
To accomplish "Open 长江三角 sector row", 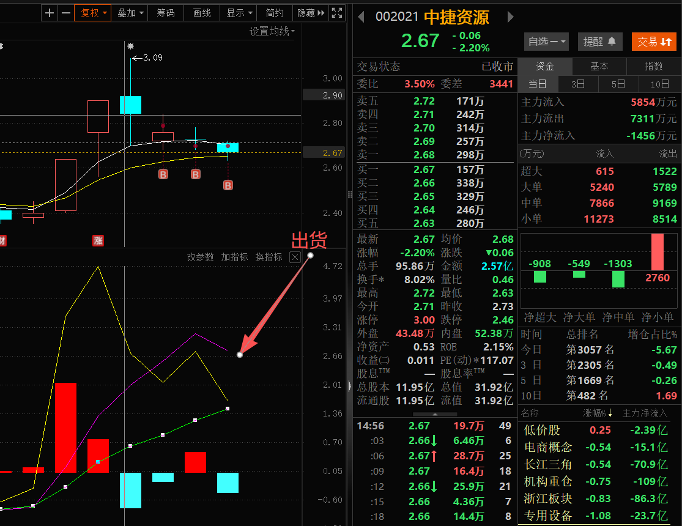I will click(595, 464).
